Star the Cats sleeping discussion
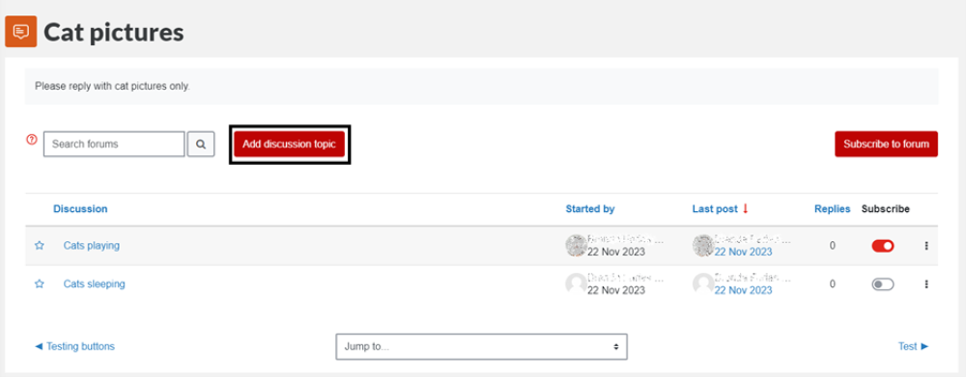Viewport: 966px width, 377px height. tap(40, 284)
